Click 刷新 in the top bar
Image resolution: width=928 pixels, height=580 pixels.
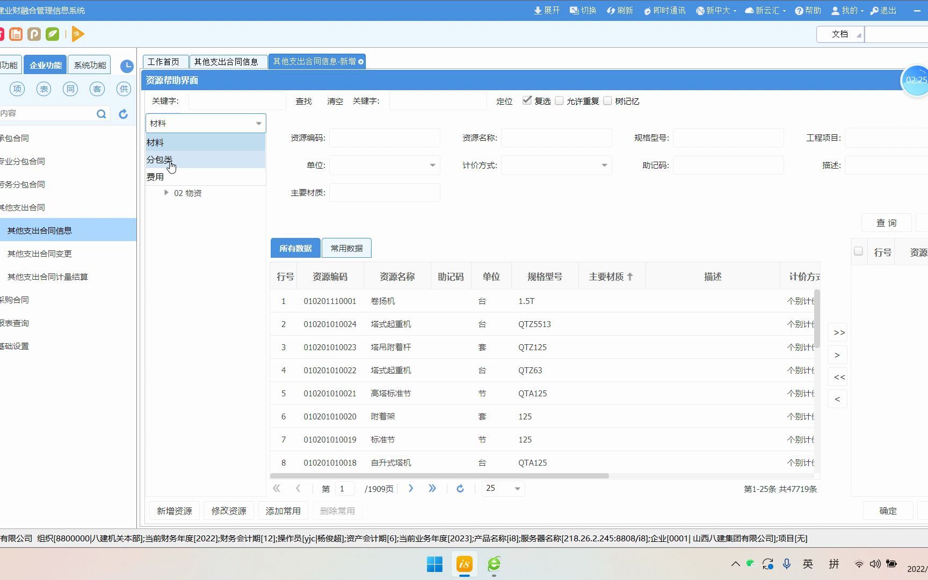(620, 10)
